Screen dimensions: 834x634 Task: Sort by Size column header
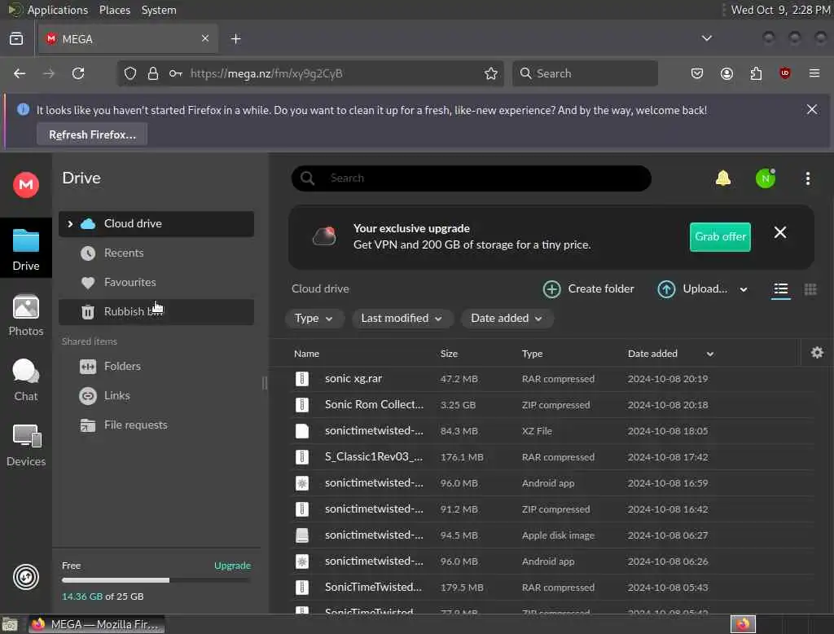pos(449,354)
